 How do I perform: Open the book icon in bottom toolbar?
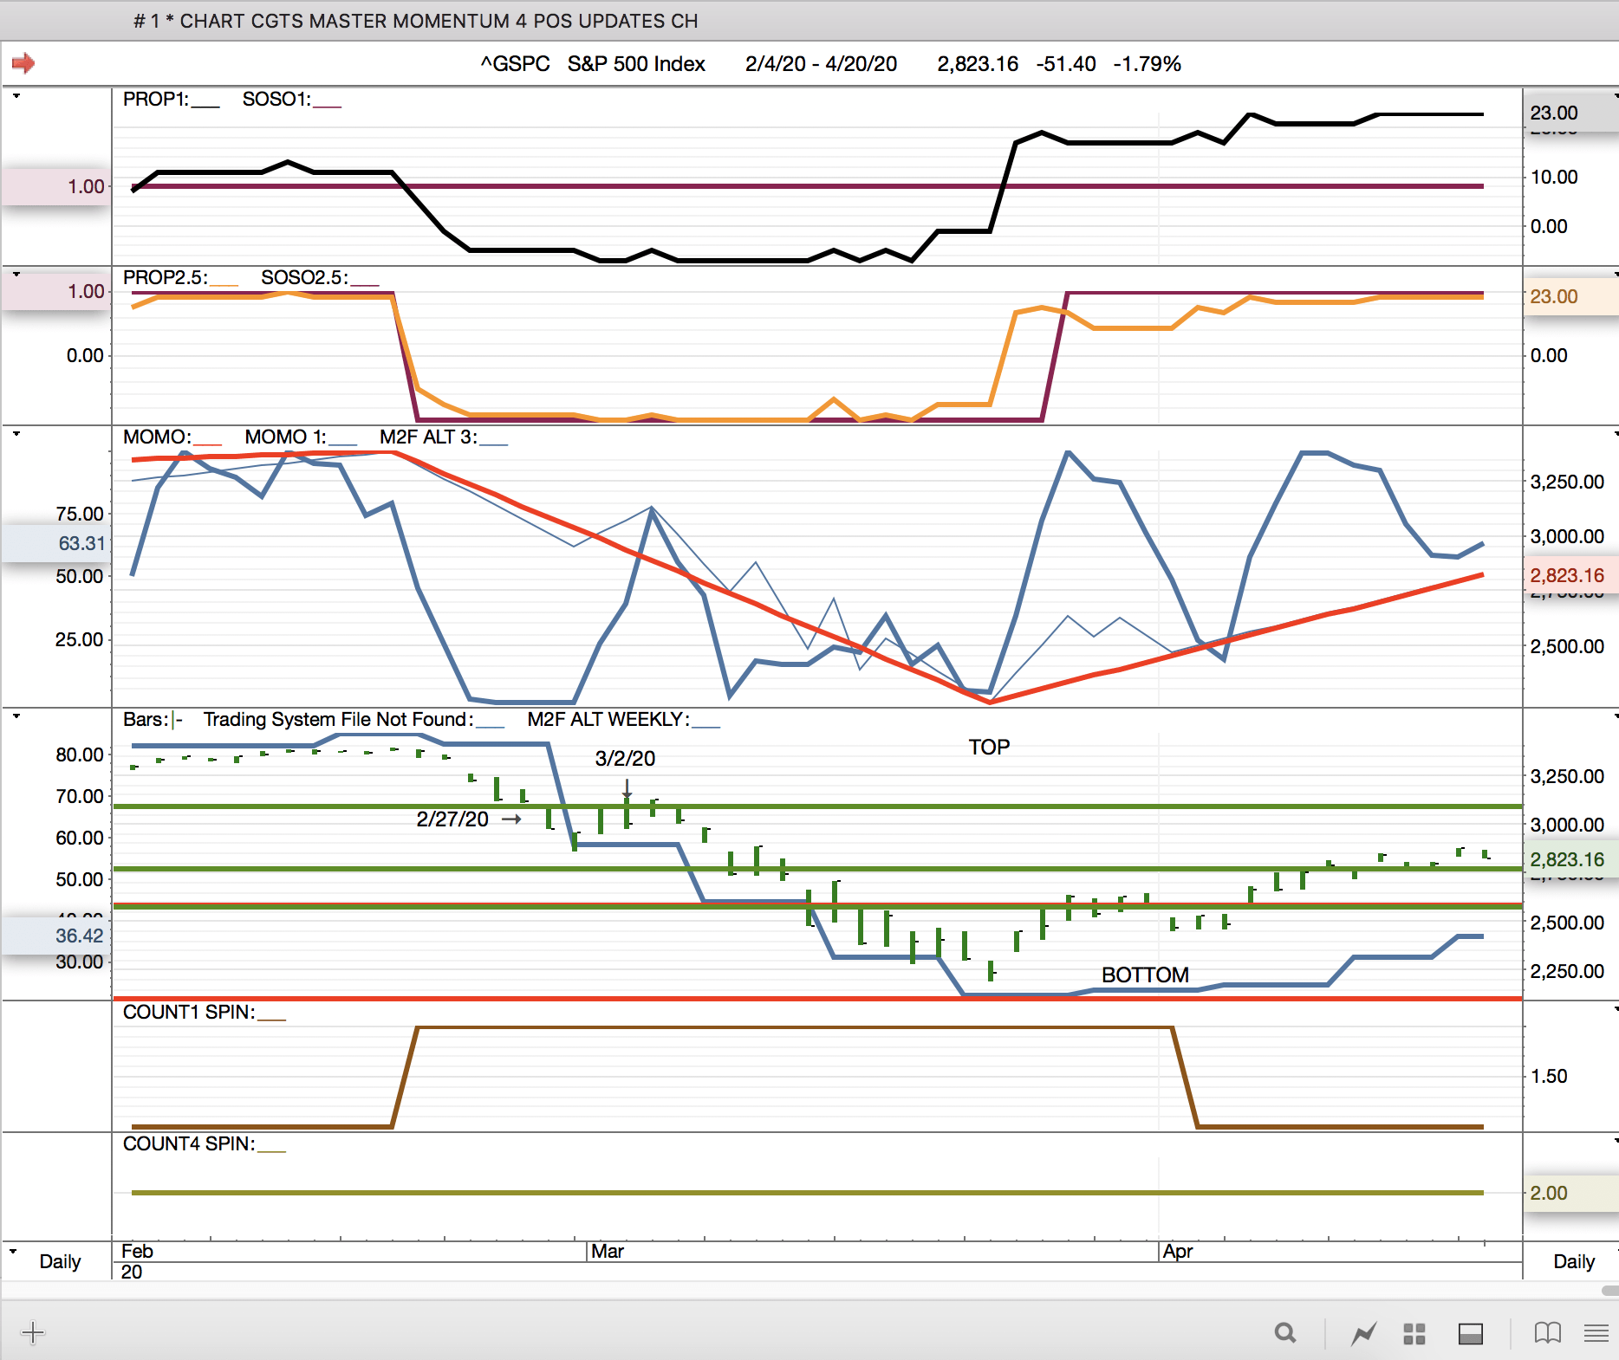click(x=1547, y=1333)
